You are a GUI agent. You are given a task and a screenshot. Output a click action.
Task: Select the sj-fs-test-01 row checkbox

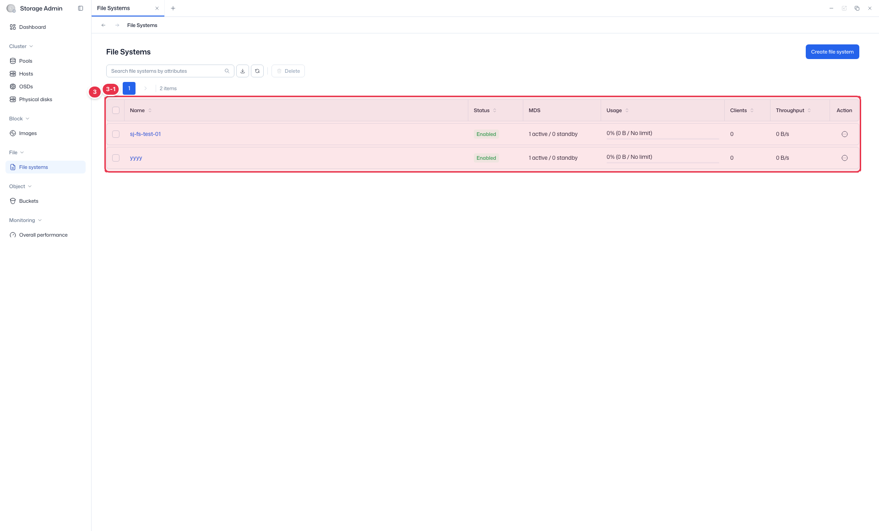116,134
